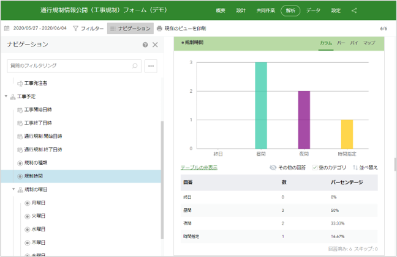Select 月曜日 radio question in tree
This screenshot has height=257, width=397.
click(28, 203)
